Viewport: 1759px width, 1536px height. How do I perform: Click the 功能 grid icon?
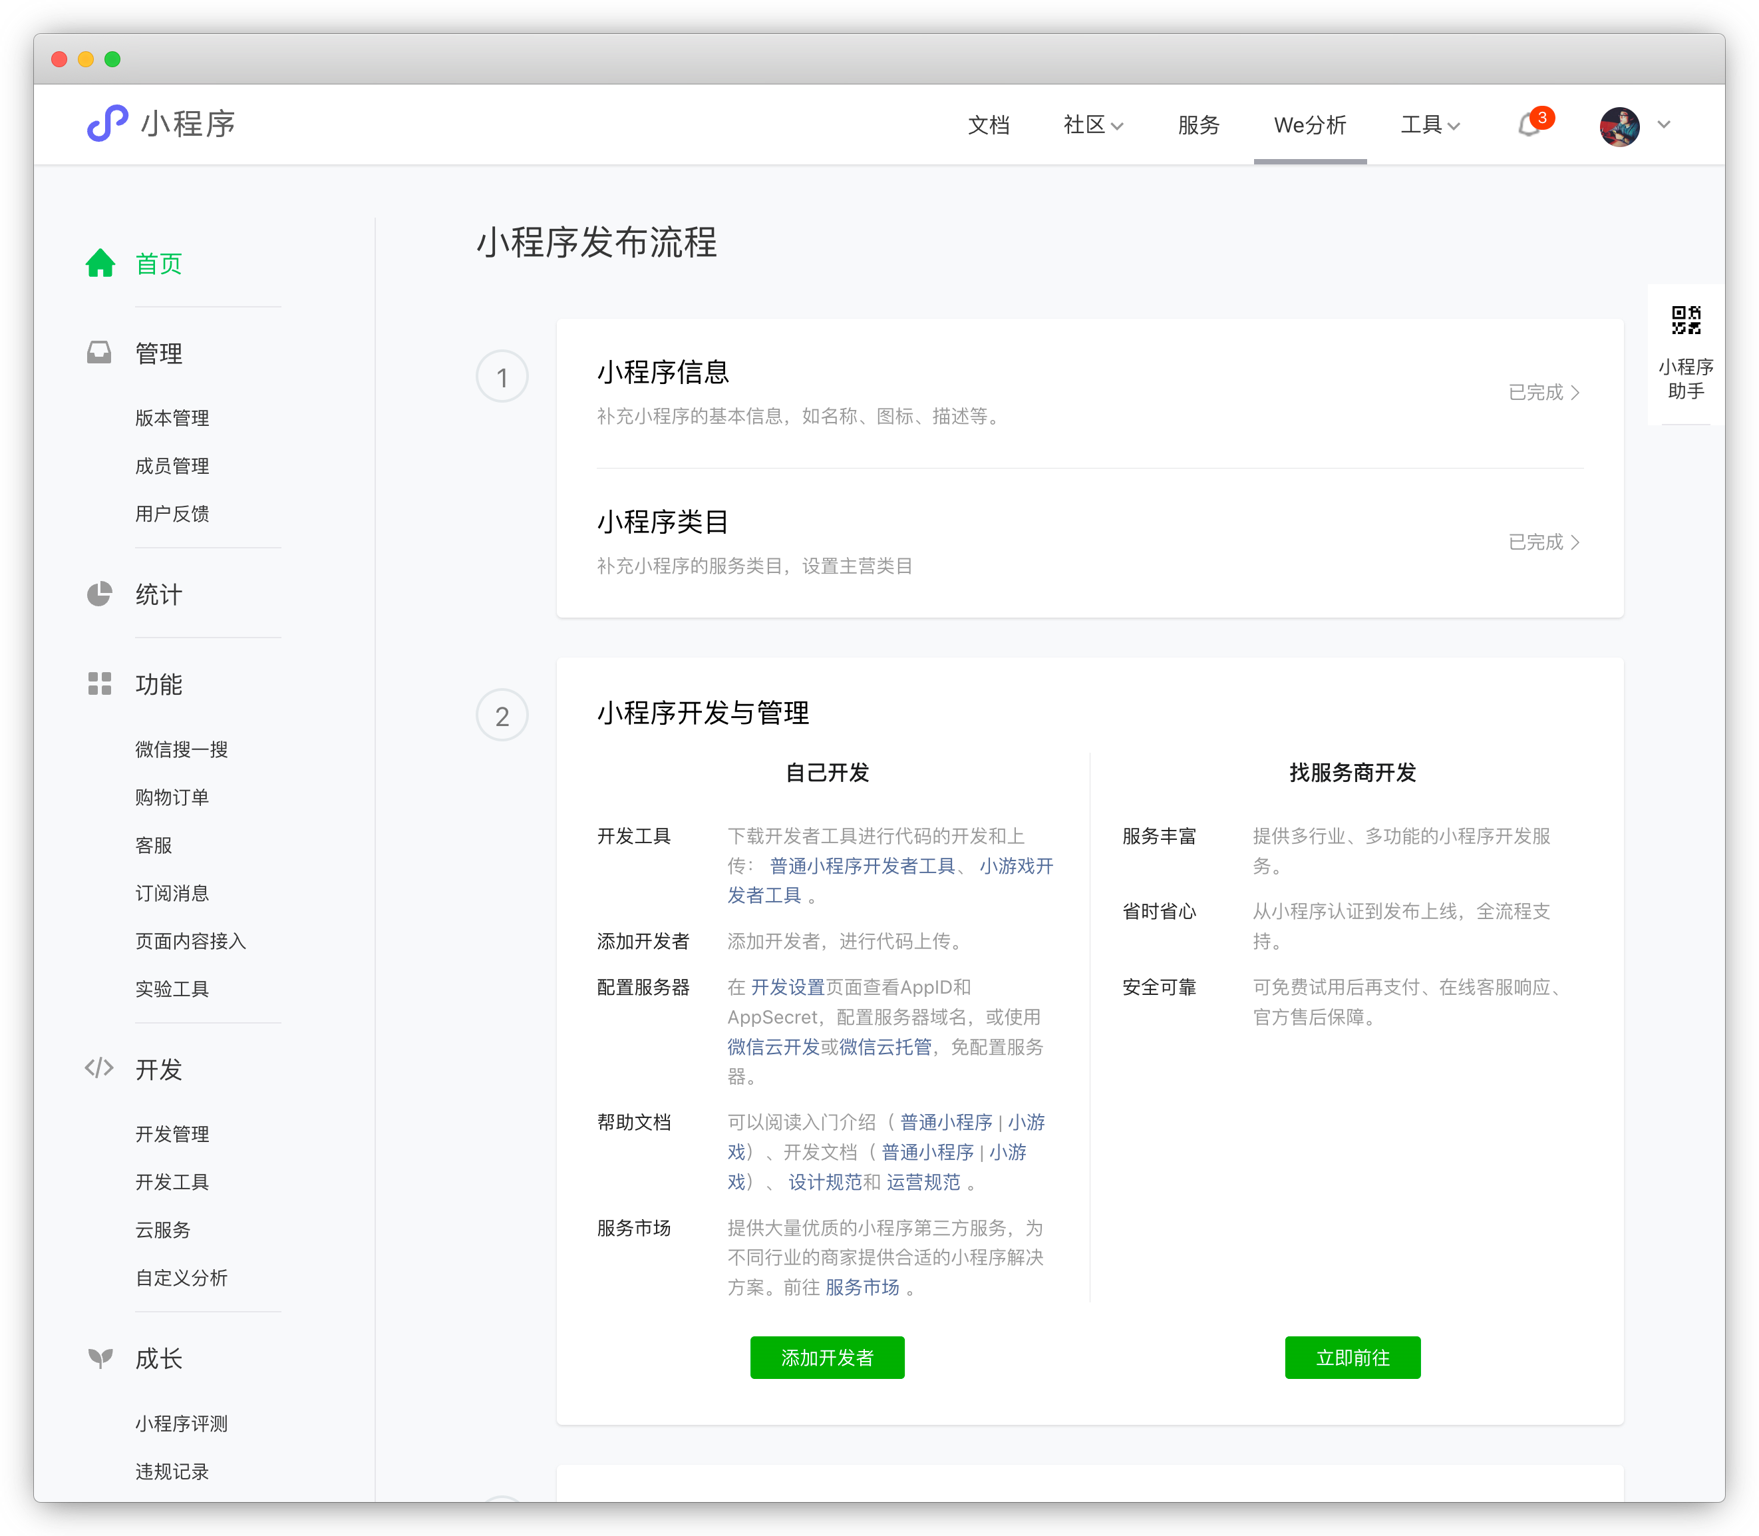[99, 684]
